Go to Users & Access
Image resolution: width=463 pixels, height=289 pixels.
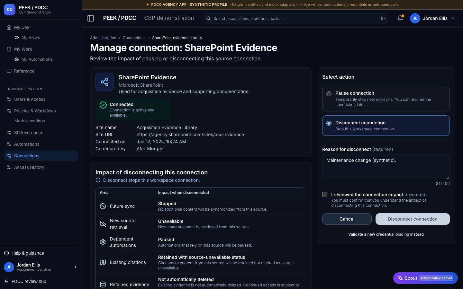point(41,99)
